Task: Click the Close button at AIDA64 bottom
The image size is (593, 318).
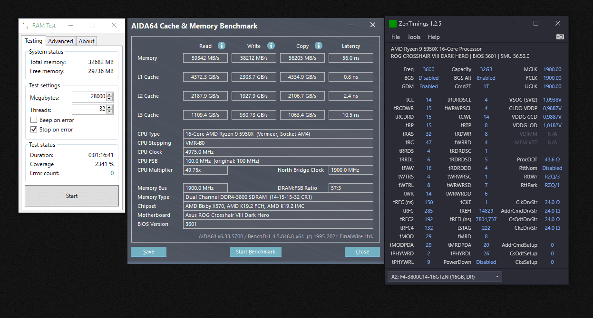Action: pyautogui.click(x=362, y=252)
